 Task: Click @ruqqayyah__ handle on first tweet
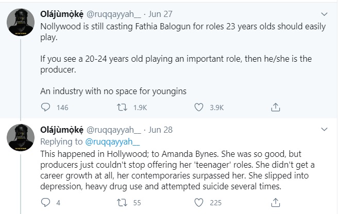click(x=114, y=14)
